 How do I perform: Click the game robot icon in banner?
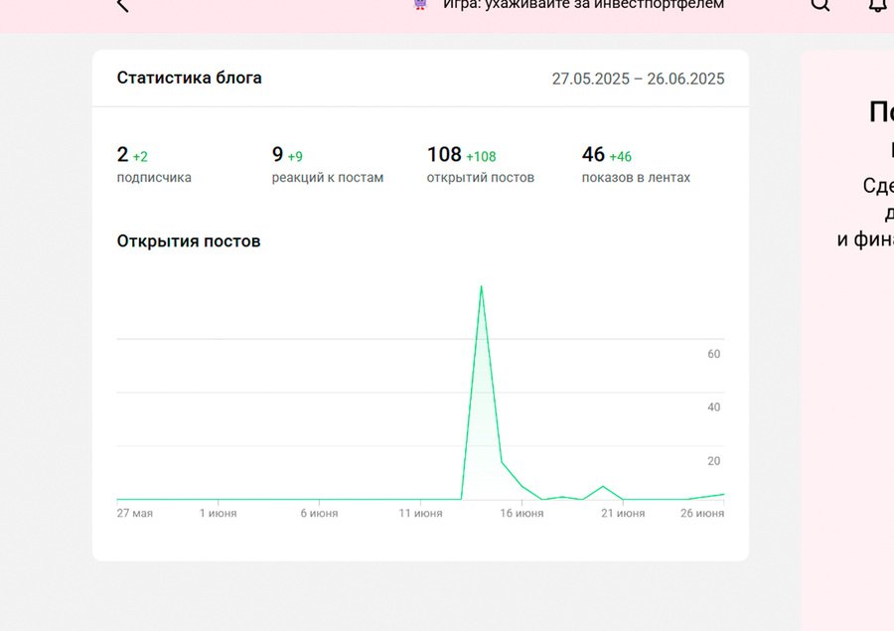tap(420, 4)
